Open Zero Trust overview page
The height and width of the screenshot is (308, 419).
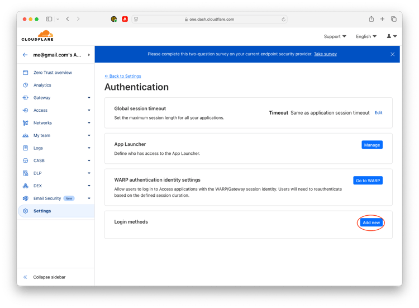click(53, 73)
